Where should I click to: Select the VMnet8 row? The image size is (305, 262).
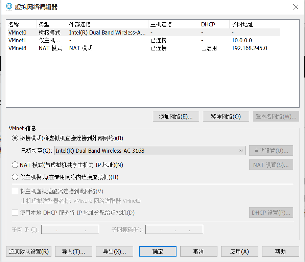pos(144,48)
